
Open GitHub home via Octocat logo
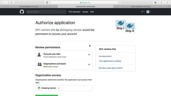click(x=22, y=12)
